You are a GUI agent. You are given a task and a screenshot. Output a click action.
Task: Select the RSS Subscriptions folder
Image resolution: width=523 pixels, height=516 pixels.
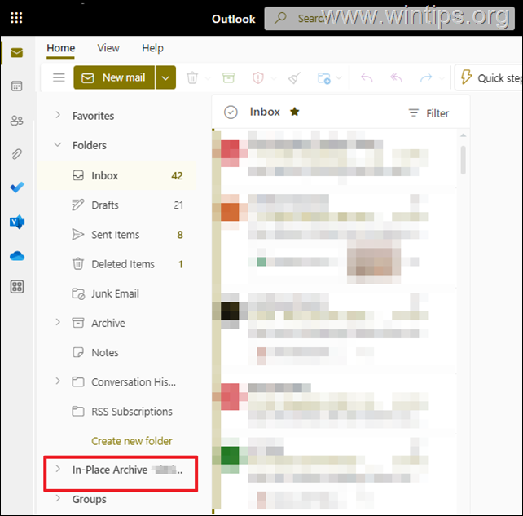(x=116, y=412)
